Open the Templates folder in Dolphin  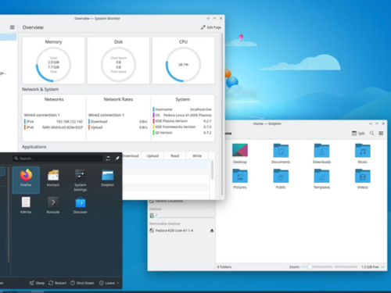click(321, 179)
